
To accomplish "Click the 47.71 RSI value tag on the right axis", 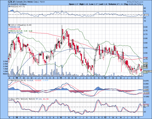I will [146, 15].
